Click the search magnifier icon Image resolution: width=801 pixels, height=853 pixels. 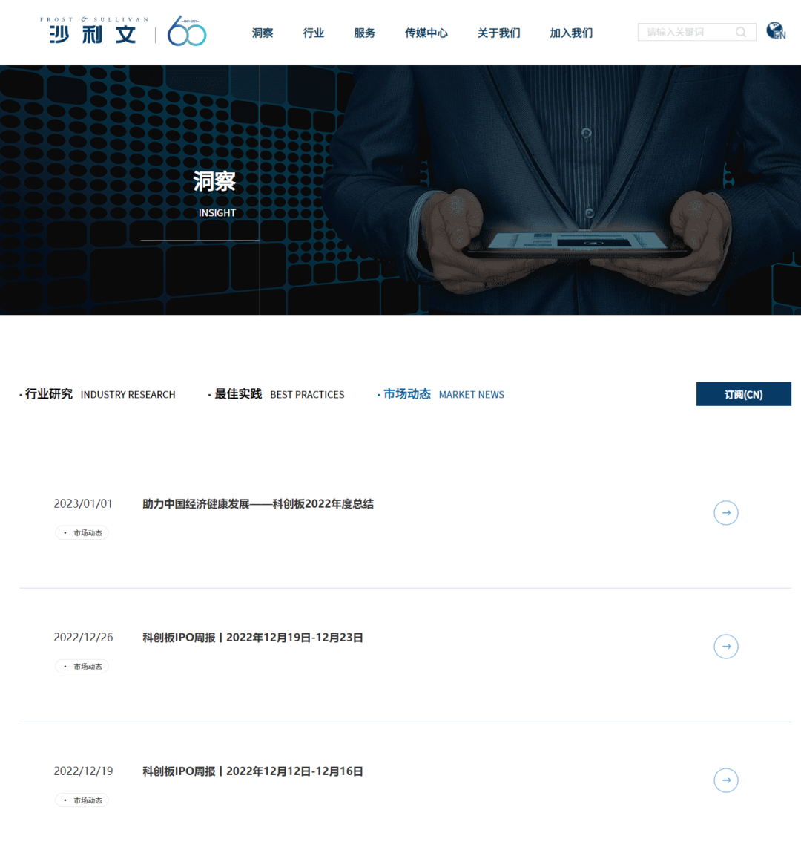point(741,32)
